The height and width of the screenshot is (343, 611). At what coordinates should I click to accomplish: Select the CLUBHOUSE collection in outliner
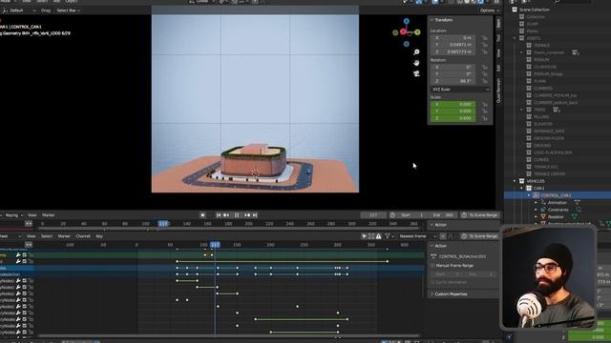tap(545, 67)
